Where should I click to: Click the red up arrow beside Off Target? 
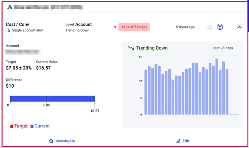coord(115,27)
